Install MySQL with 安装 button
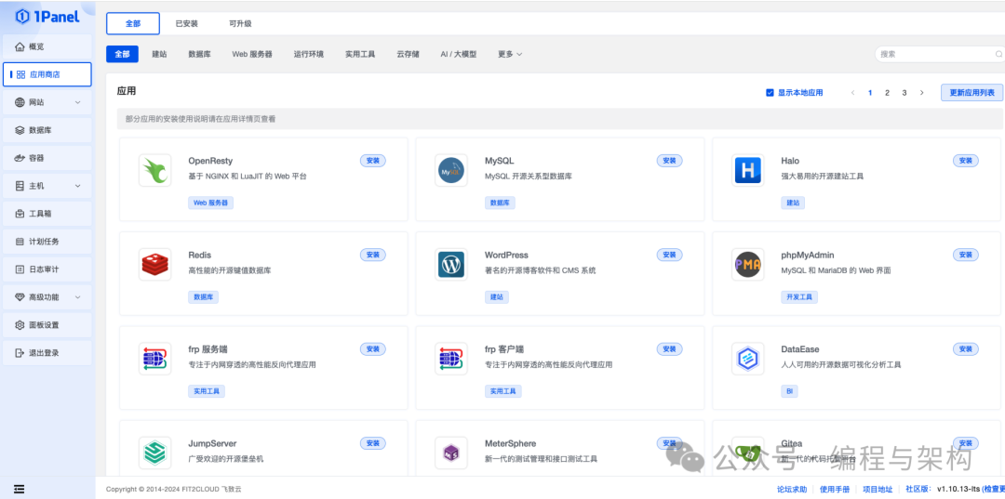 pyautogui.click(x=670, y=161)
